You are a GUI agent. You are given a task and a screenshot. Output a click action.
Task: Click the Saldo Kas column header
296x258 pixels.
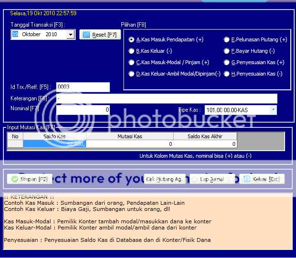pyautogui.click(x=55, y=136)
